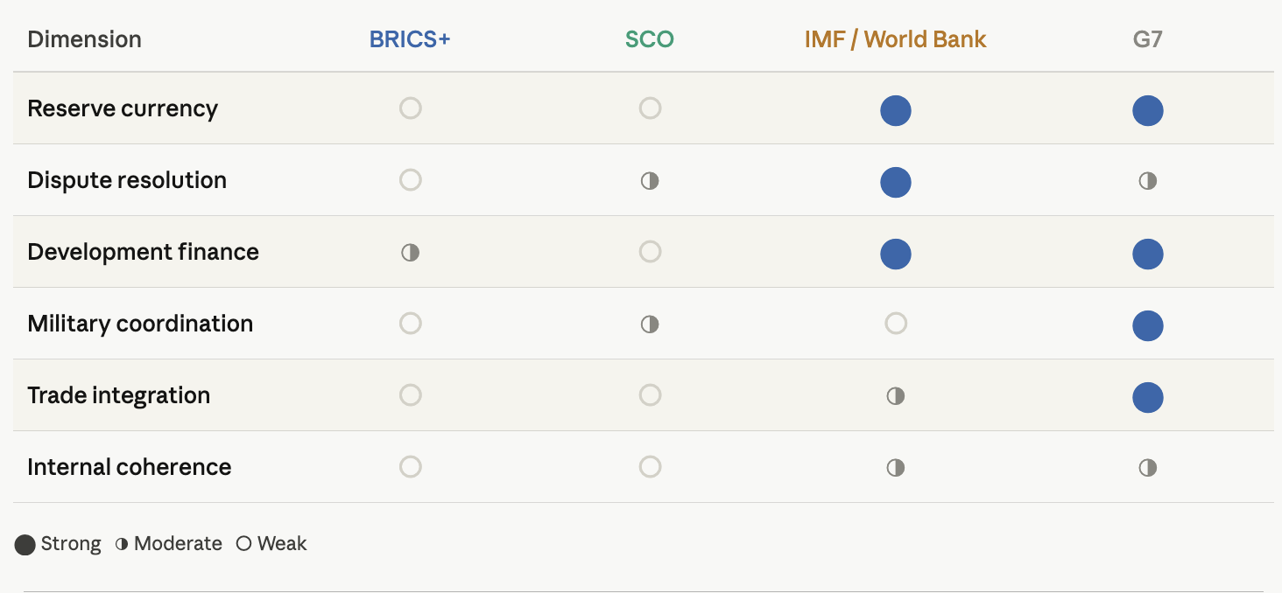Click the Strong legend dot
This screenshot has width=1282, height=593.
pos(25,545)
